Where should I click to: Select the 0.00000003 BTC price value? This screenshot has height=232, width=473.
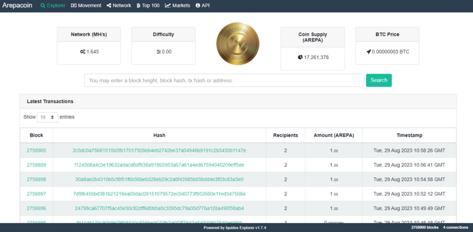click(390, 52)
